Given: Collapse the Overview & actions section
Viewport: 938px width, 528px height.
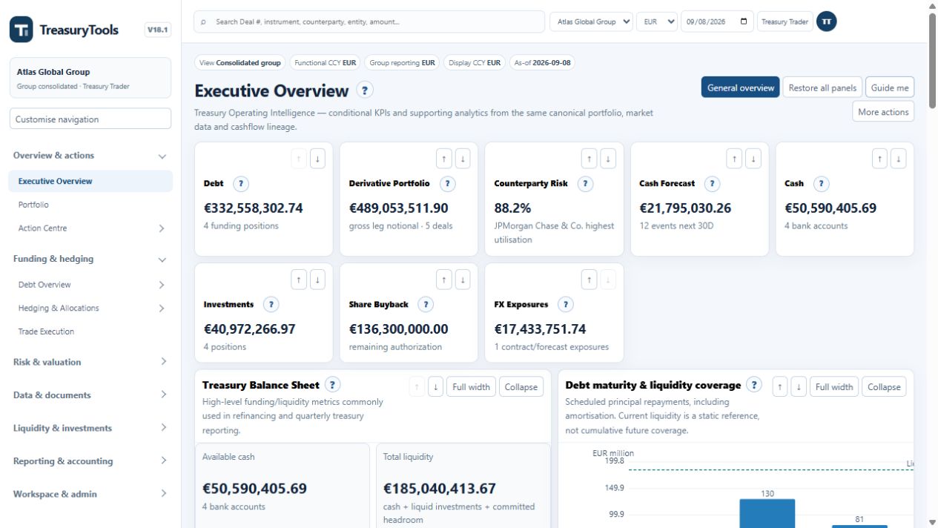Looking at the screenshot, I should (90, 156).
